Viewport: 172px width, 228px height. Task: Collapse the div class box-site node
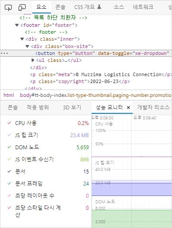[27, 46]
